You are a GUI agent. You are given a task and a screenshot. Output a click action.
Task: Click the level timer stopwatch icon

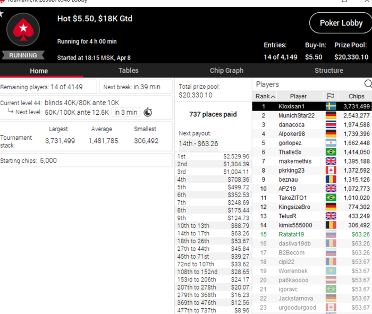point(148,112)
